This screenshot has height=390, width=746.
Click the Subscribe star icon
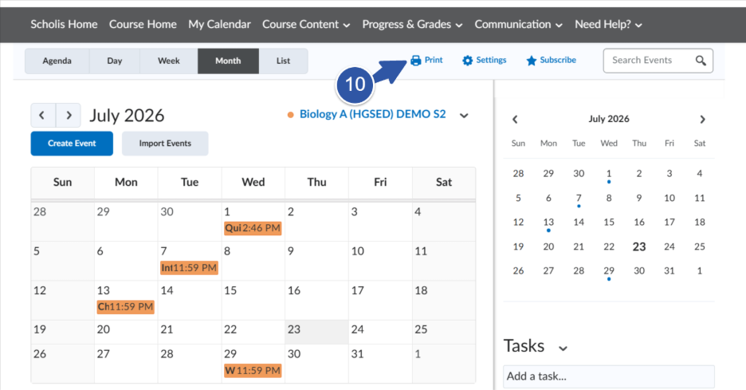(532, 61)
